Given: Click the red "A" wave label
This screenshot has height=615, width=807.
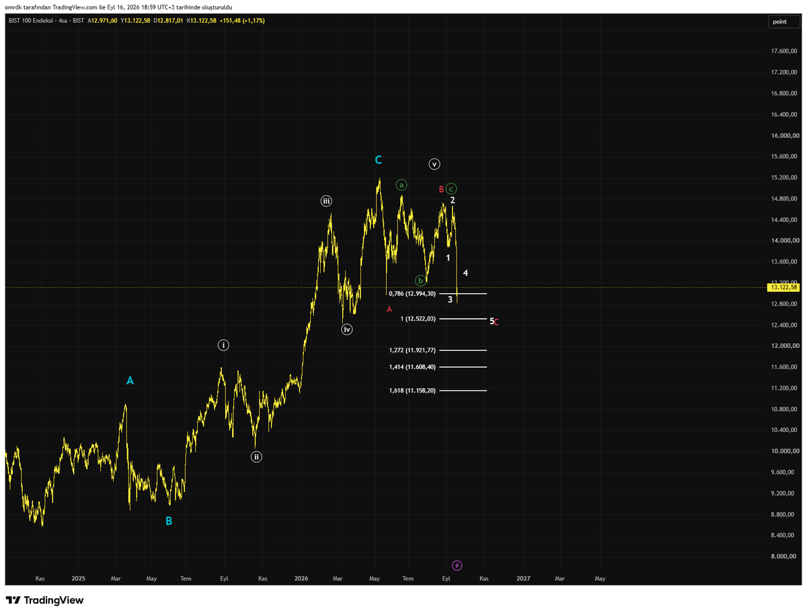Looking at the screenshot, I should tap(389, 309).
